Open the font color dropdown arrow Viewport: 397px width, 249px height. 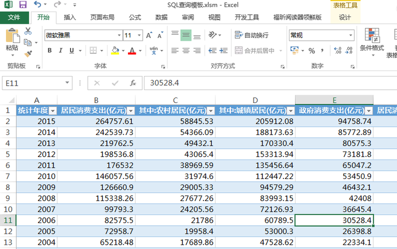[140, 51]
